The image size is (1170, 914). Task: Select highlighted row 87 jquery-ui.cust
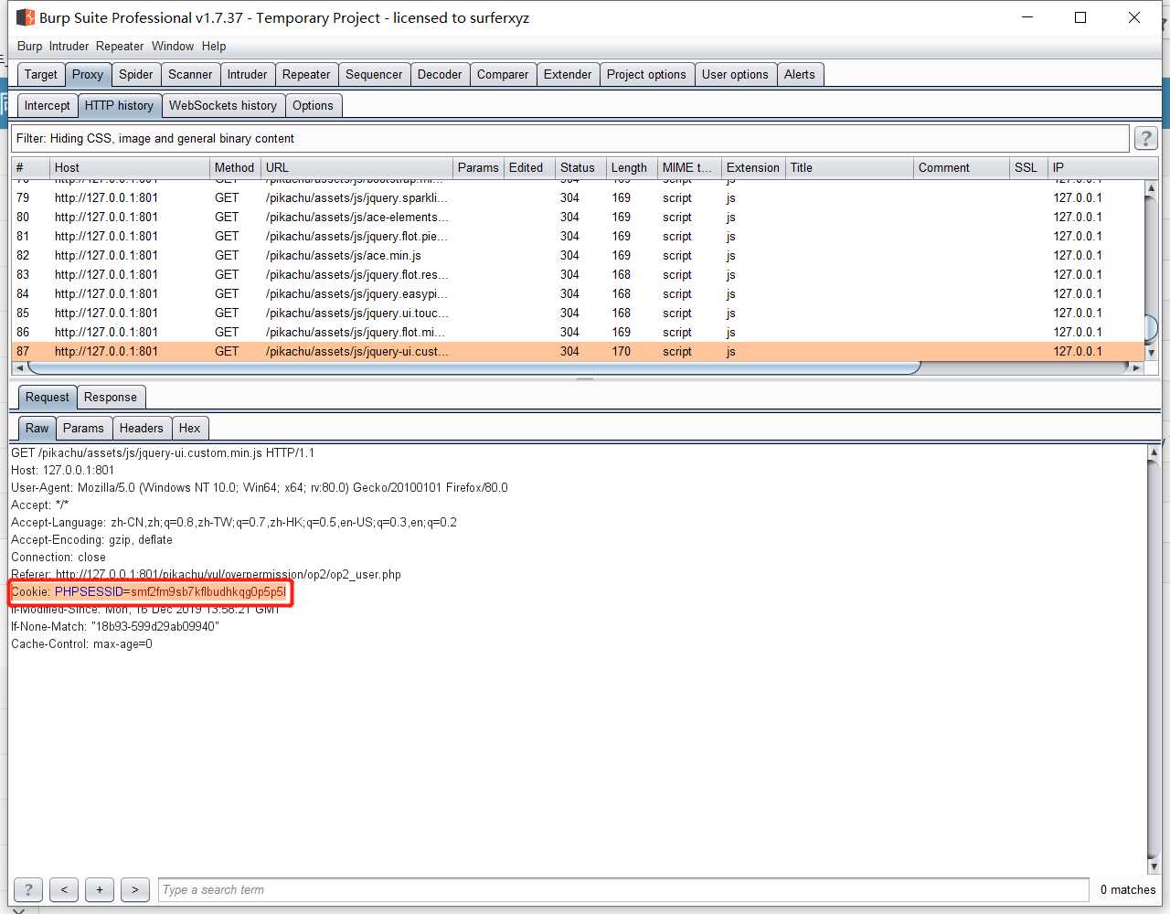tap(578, 351)
